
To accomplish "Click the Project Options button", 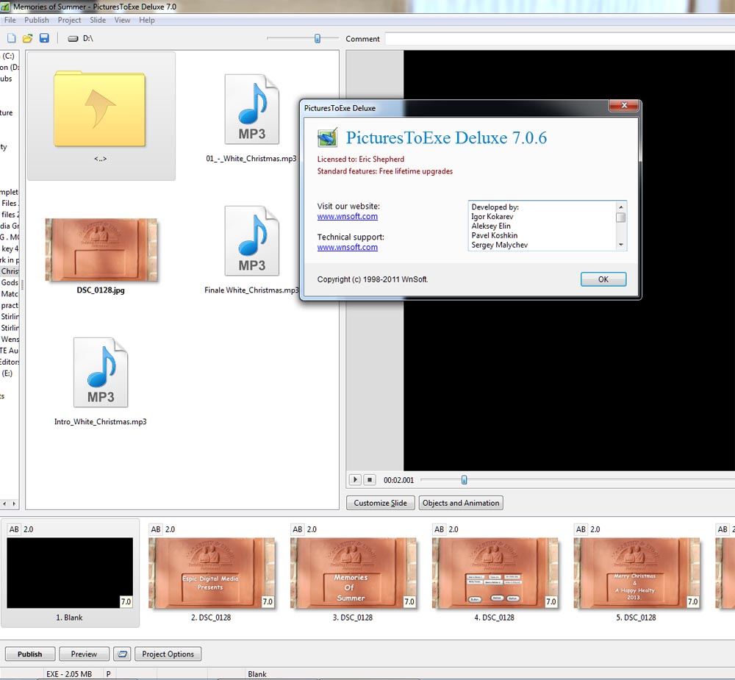I will tap(168, 654).
